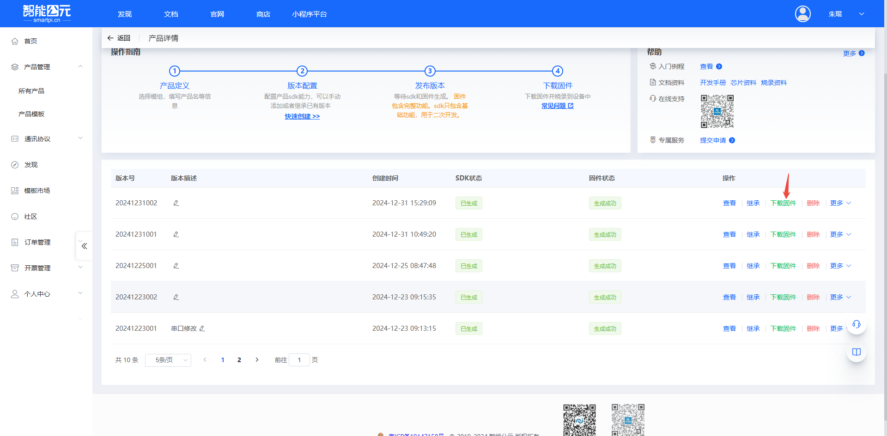This screenshot has height=436, width=887.
Task: Click the user avatar icon in header
Action: click(802, 14)
